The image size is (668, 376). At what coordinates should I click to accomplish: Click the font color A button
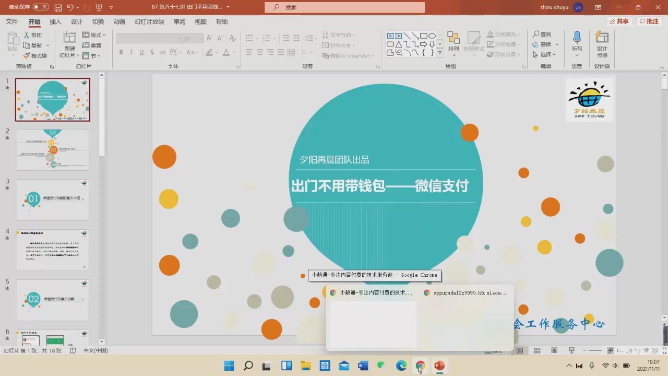click(226, 52)
